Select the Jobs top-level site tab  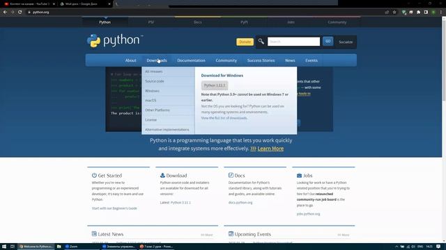tap(291, 22)
